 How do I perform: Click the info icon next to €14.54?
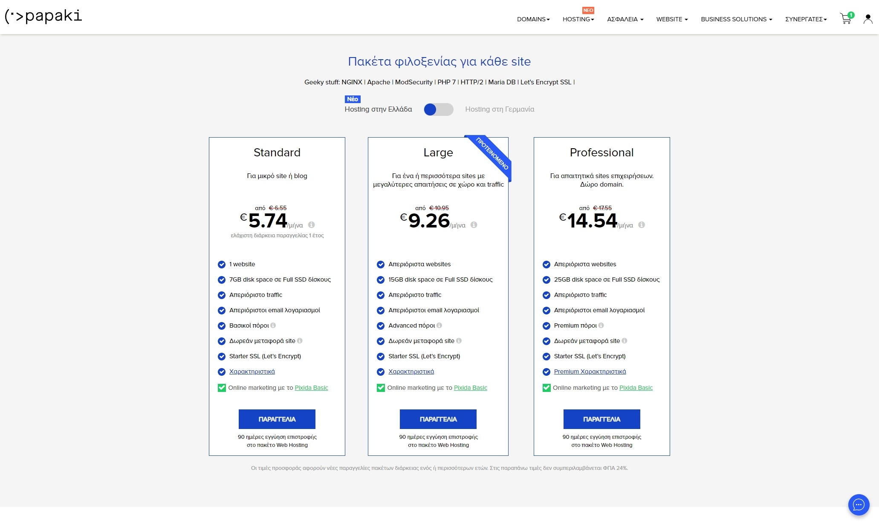(642, 225)
